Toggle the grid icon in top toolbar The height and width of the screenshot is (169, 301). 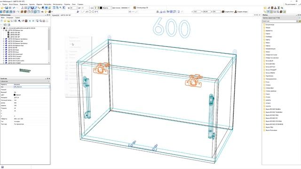[x=26, y=8]
